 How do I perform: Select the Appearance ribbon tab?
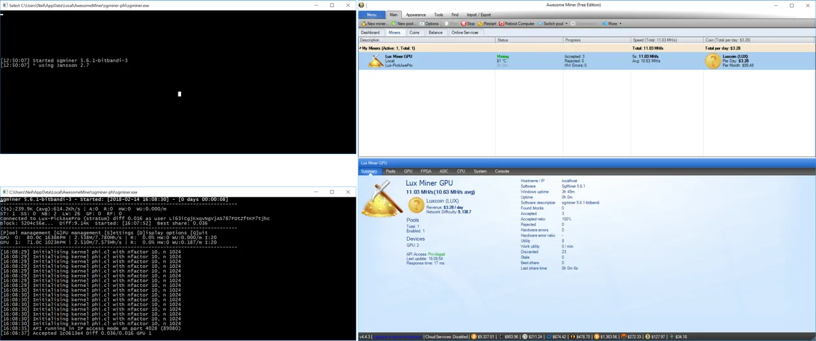[x=416, y=15]
